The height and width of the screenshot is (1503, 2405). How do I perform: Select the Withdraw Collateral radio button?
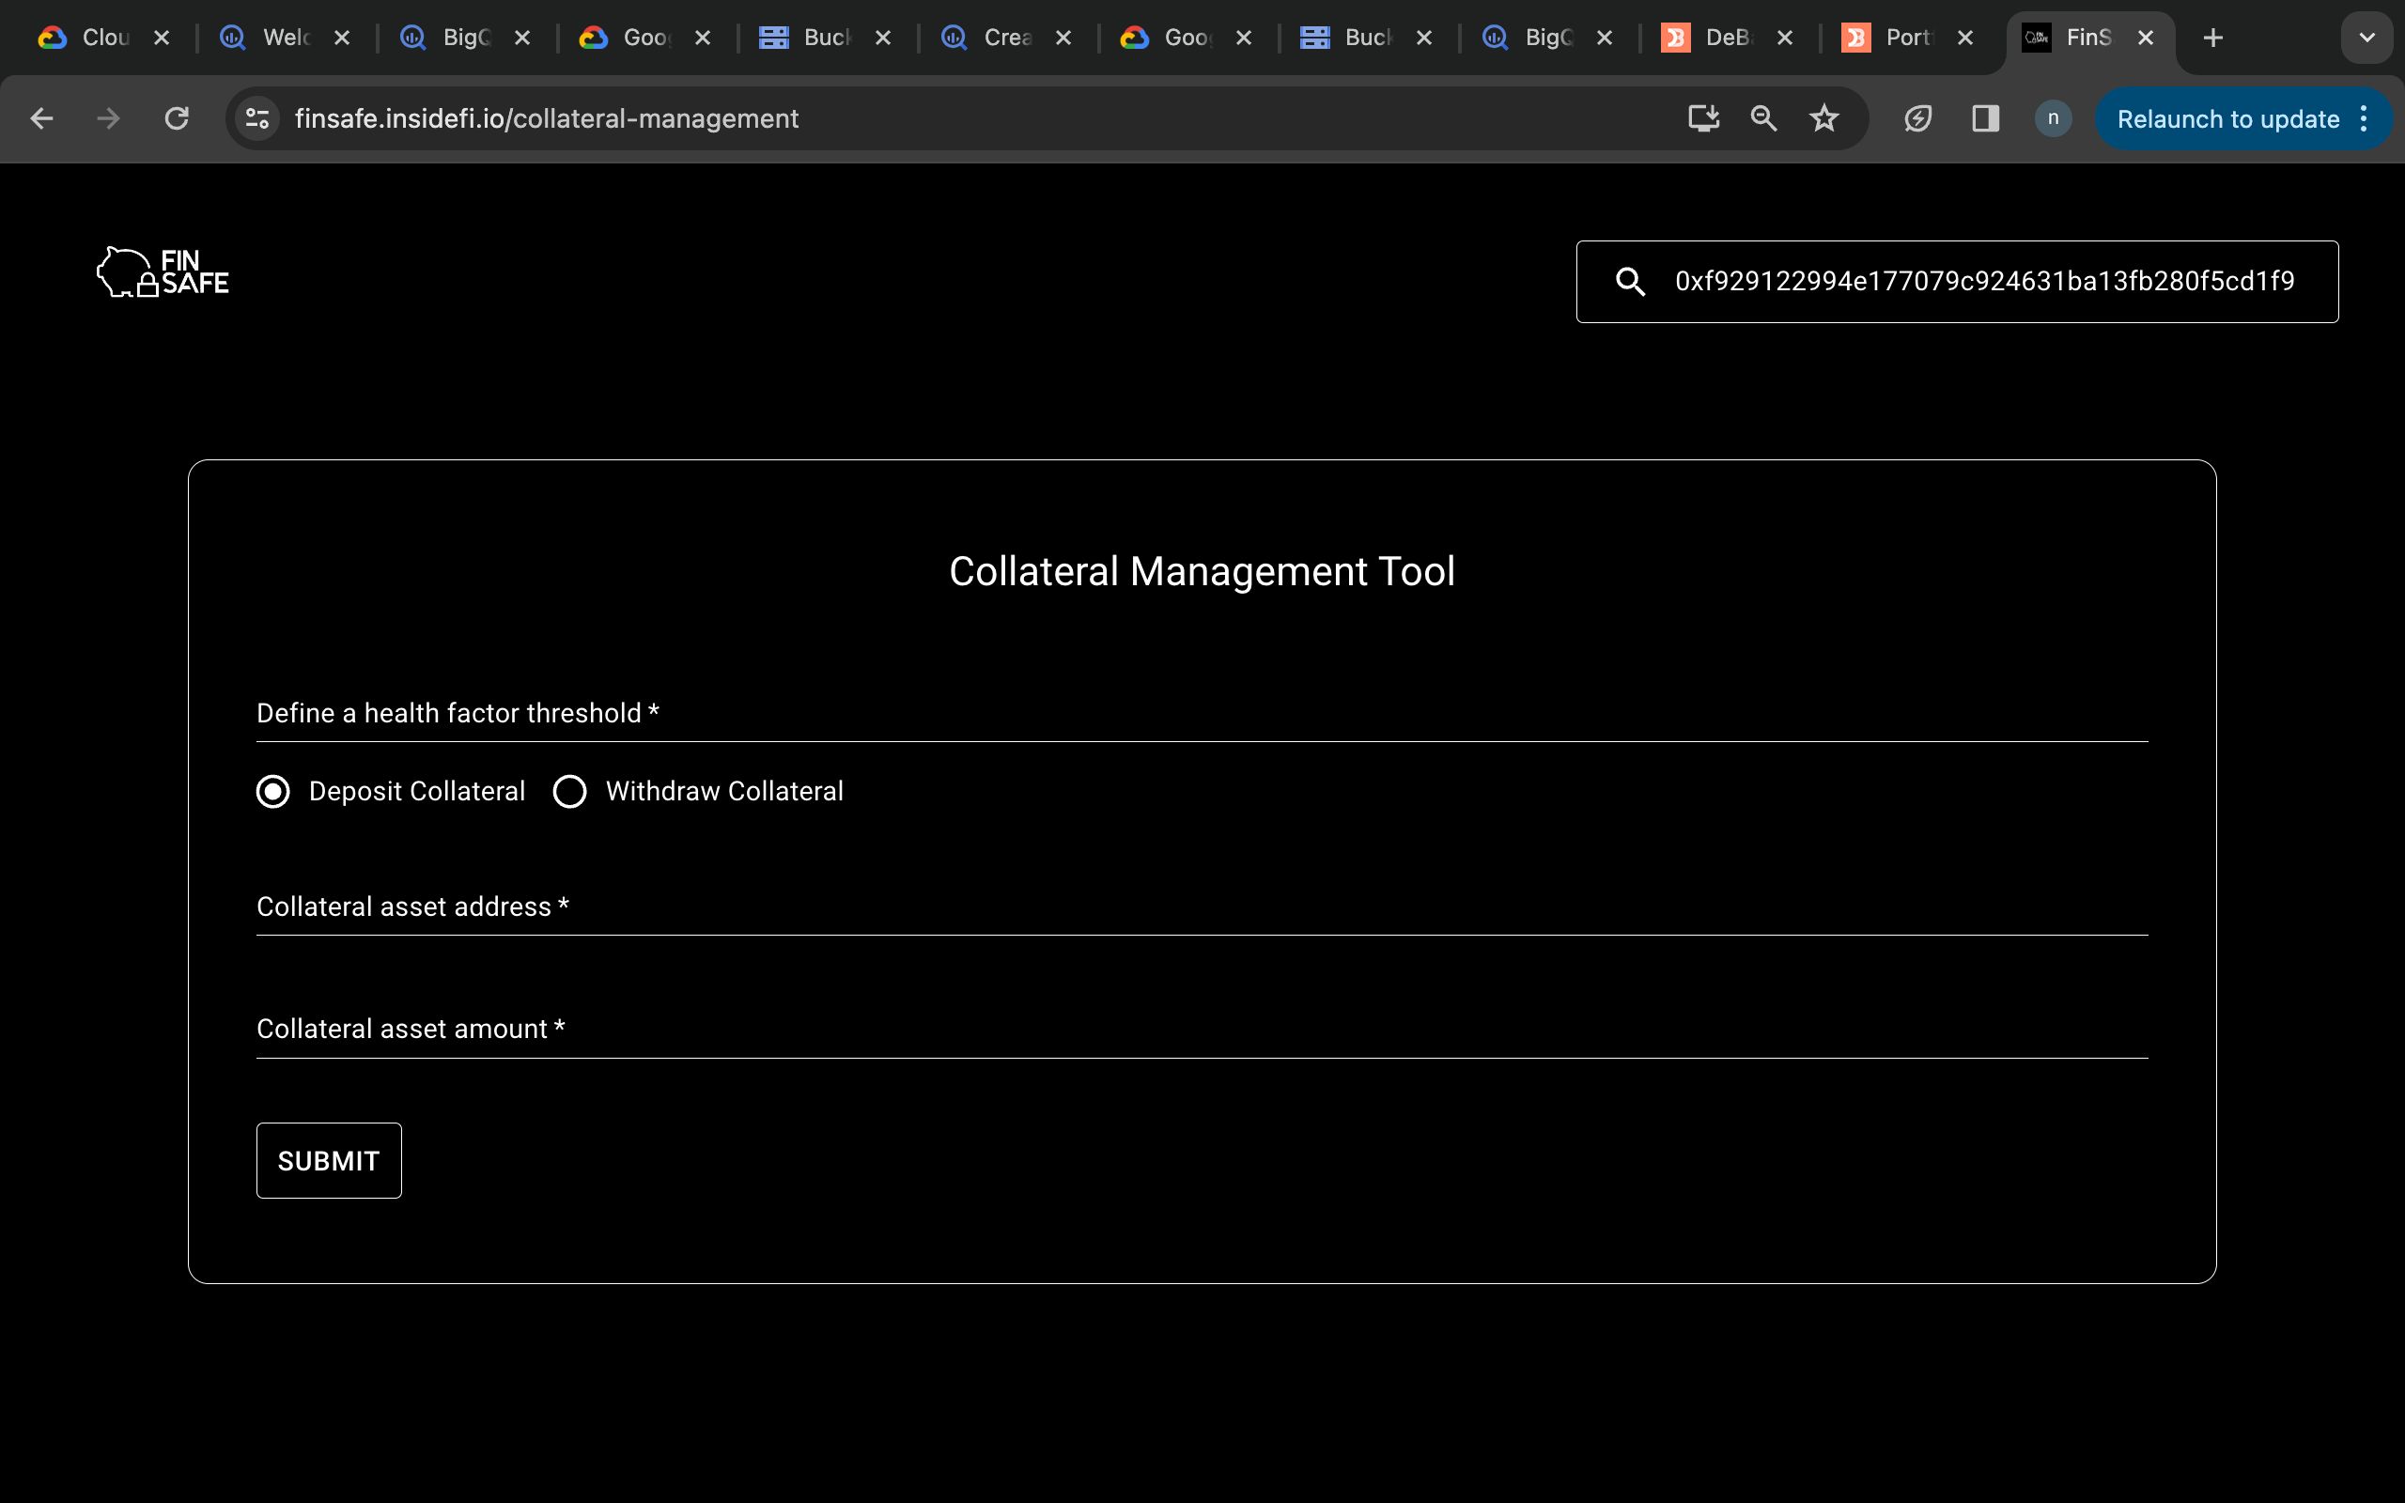pyautogui.click(x=569, y=791)
